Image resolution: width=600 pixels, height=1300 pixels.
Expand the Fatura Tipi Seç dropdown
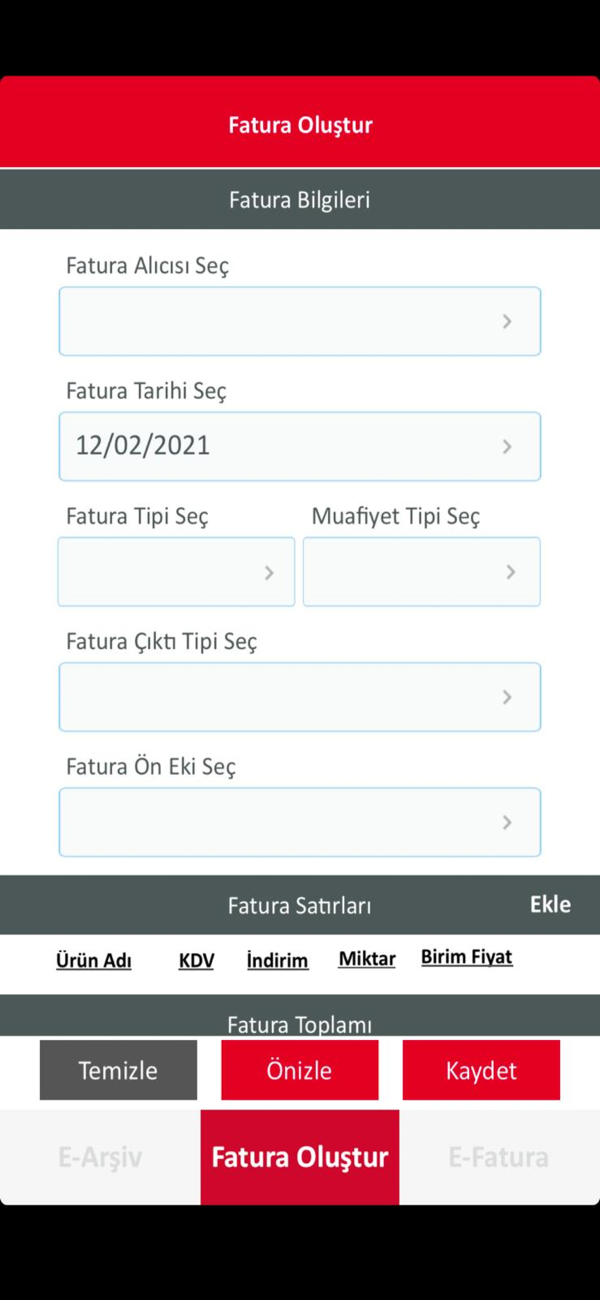click(x=162, y=572)
